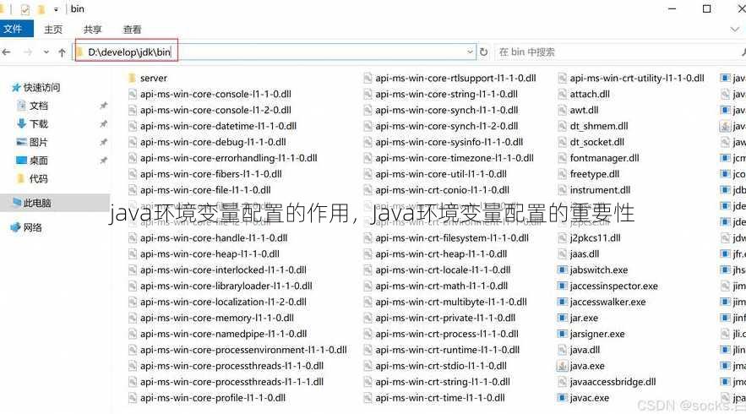
Task: Open the quick access toolbar customize dropdown
Action: pyautogui.click(x=56, y=9)
